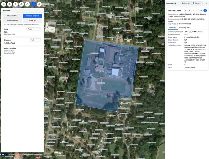Image resolution: width=209 pixels, height=159 pixels.
Task: Open the Acres area unit dropdown
Action: (34, 29)
